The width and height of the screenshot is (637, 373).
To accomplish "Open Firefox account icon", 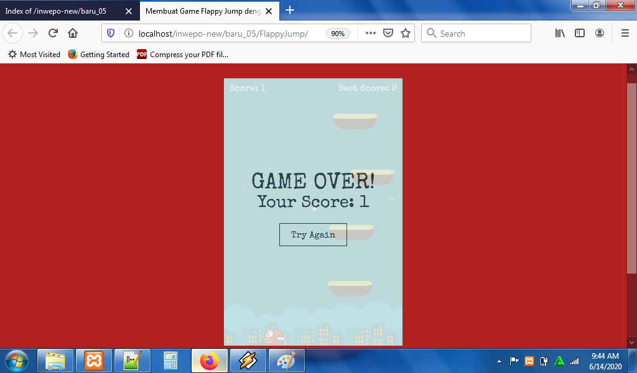I will 600,34.
